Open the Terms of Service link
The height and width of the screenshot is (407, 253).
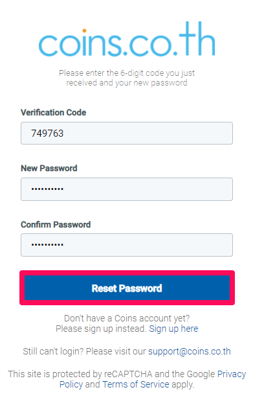[x=136, y=384]
